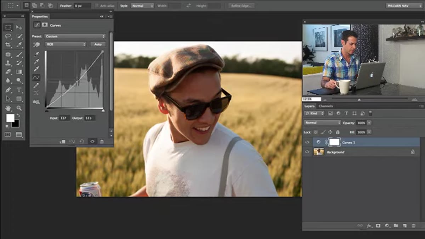This screenshot has width=425, height=239.
Task: Open the RGB channel dropdown
Action: click(x=66, y=44)
